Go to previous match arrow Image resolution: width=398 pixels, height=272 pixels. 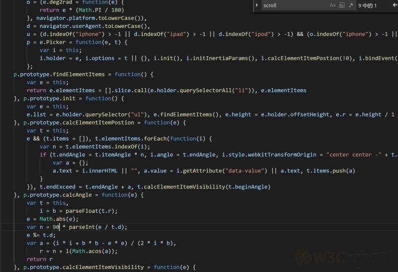pyautogui.click(x=395, y=5)
